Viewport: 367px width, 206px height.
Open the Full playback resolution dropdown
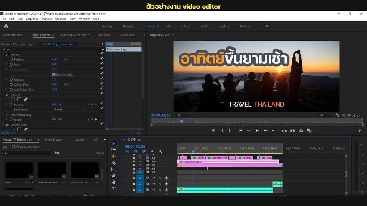coord(325,115)
